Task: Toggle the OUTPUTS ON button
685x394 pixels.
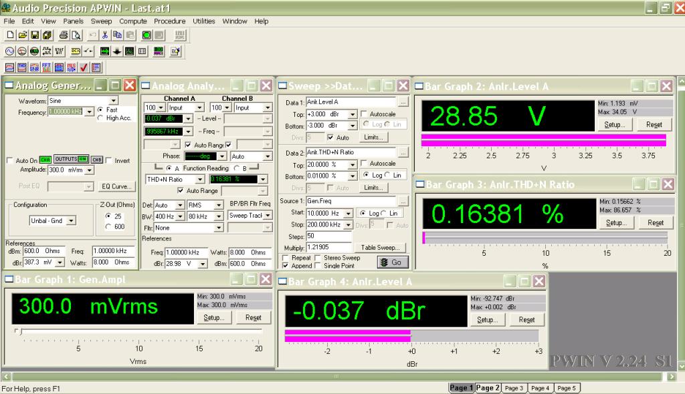Action: [x=71, y=159]
